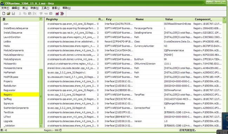Click the 表 header of the table list

(x=20, y=19)
